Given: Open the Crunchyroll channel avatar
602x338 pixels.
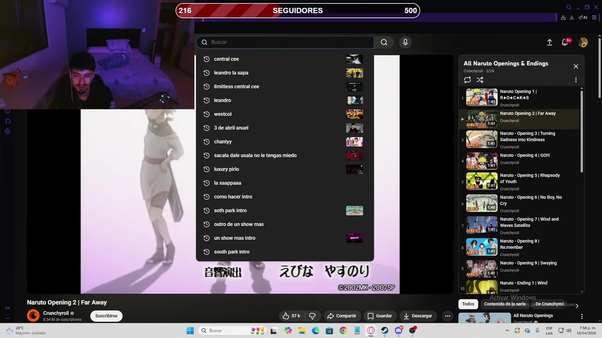Looking at the screenshot, I should (33, 316).
